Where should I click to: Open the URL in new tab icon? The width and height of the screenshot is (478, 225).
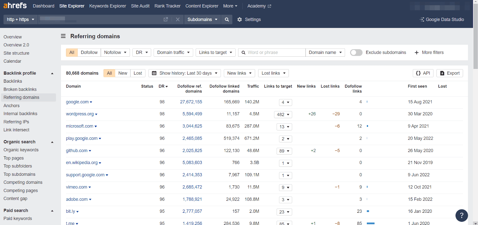click(166, 19)
